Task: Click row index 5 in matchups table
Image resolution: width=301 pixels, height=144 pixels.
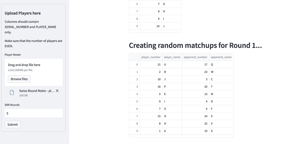Action: (x=134, y=101)
